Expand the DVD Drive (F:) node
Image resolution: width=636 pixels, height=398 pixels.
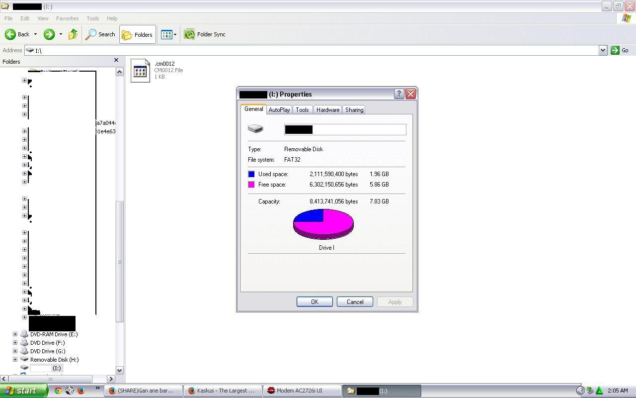(15, 343)
